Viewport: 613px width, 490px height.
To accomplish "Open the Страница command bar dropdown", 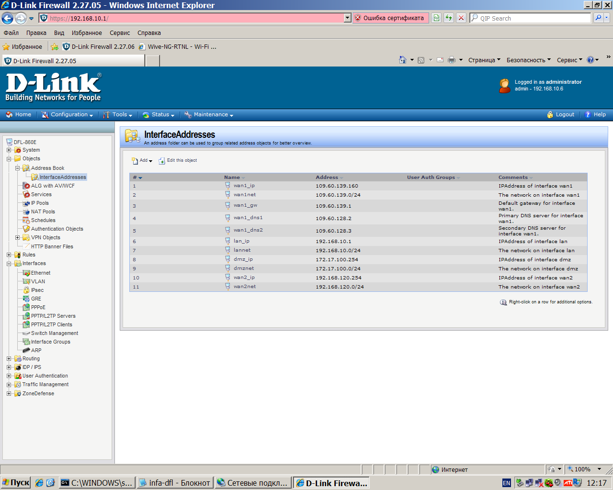I will coord(484,60).
